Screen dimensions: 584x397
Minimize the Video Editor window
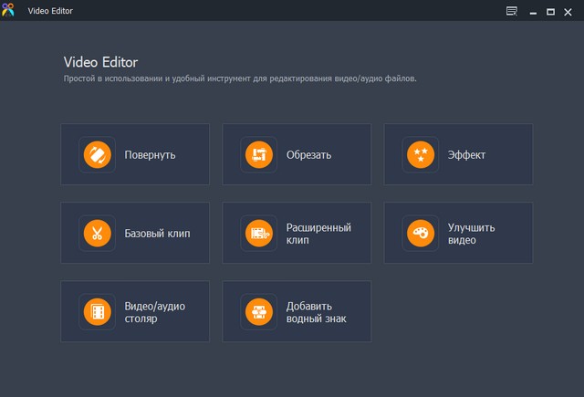[532, 11]
